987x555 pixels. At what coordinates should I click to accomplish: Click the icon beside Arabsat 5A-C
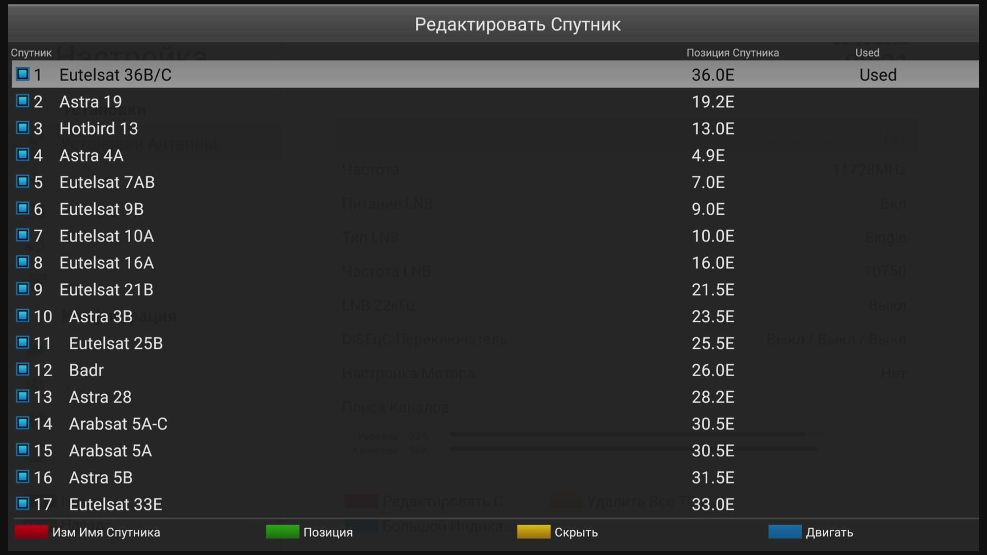(23, 423)
